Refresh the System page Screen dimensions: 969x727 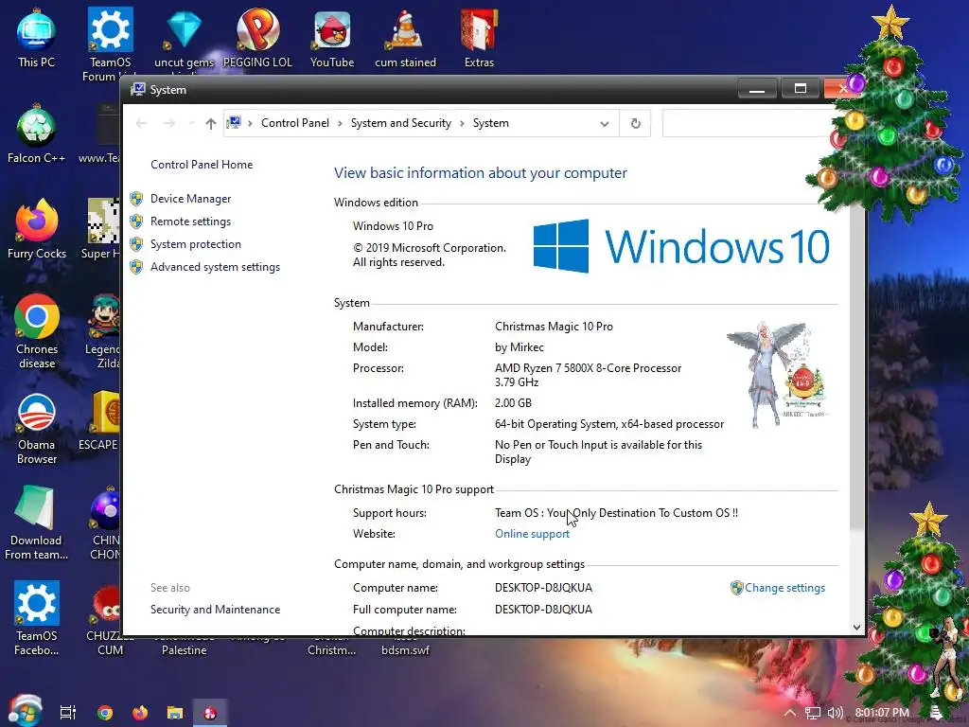[x=635, y=124]
